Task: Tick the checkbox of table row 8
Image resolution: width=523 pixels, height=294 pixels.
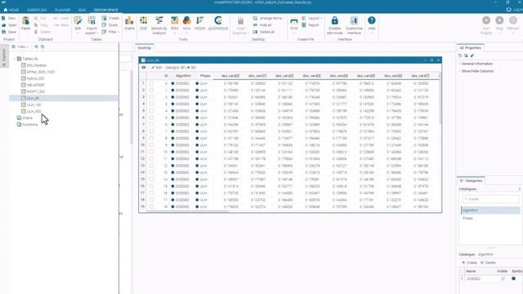Action: click(x=151, y=131)
